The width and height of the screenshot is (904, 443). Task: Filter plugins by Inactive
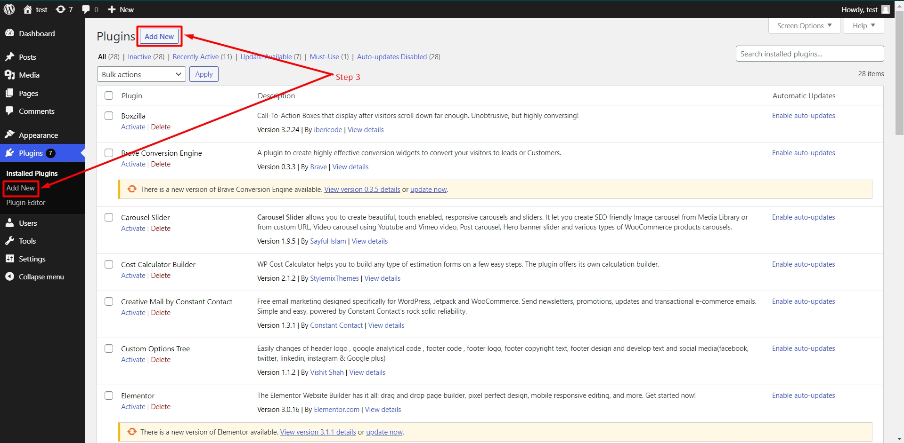(x=139, y=56)
